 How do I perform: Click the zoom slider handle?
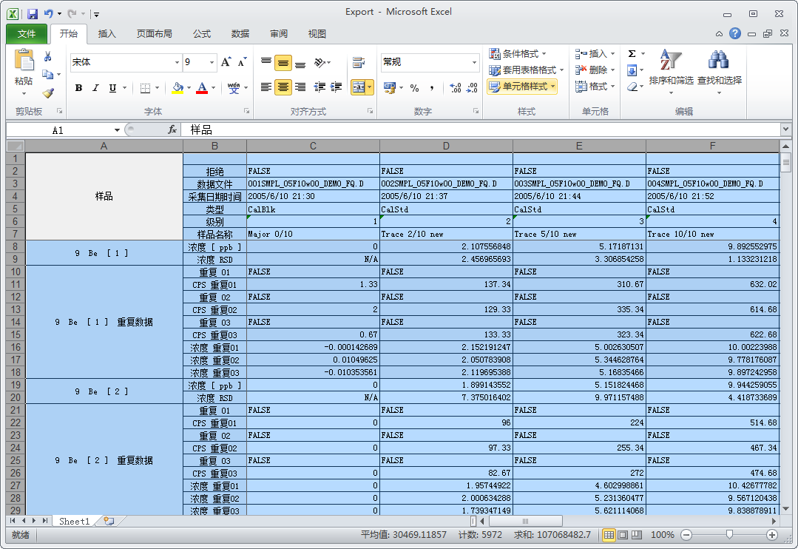(x=729, y=534)
